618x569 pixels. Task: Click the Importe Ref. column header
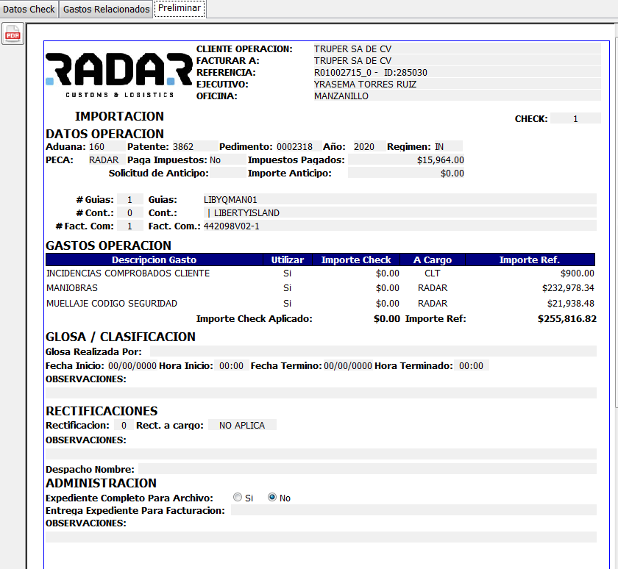tap(530, 260)
